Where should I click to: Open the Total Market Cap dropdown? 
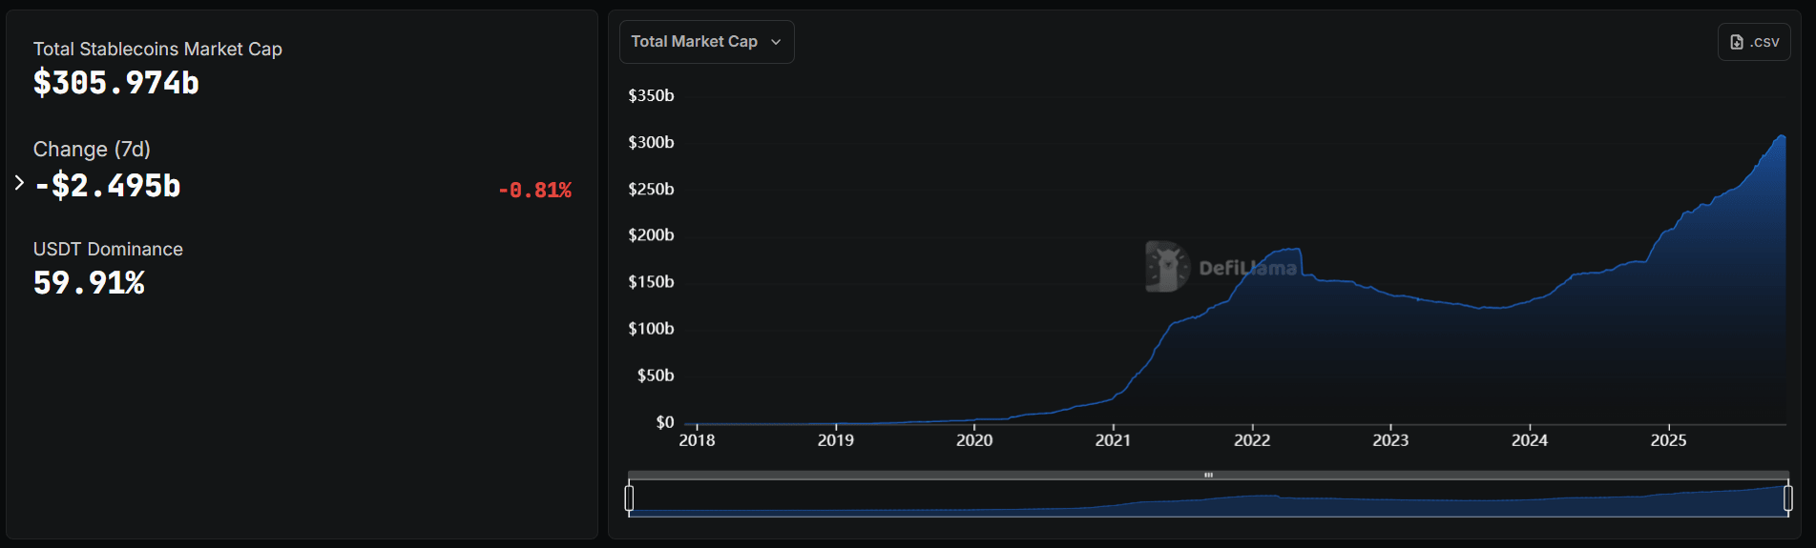tap(706, 42)
